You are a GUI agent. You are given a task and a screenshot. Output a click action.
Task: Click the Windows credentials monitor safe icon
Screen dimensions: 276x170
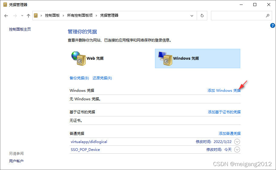(x=165, y=58)
